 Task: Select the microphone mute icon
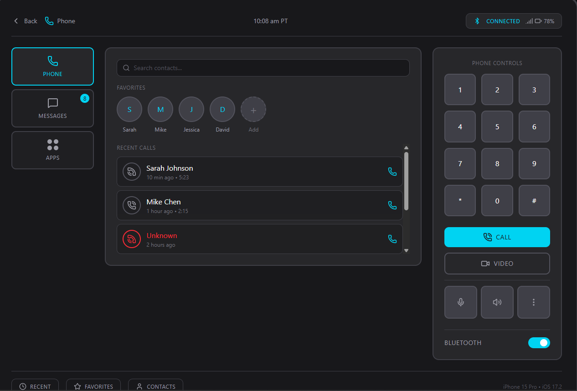pos(460,302)
